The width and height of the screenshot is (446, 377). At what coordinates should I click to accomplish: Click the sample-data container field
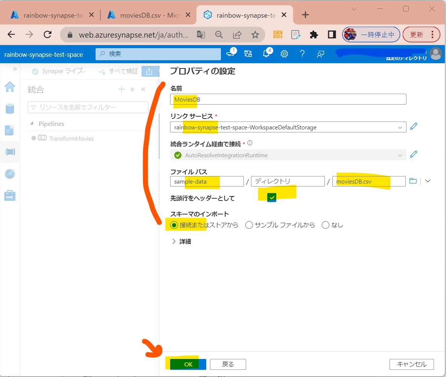pyautogui.click(x=207, y=181)
